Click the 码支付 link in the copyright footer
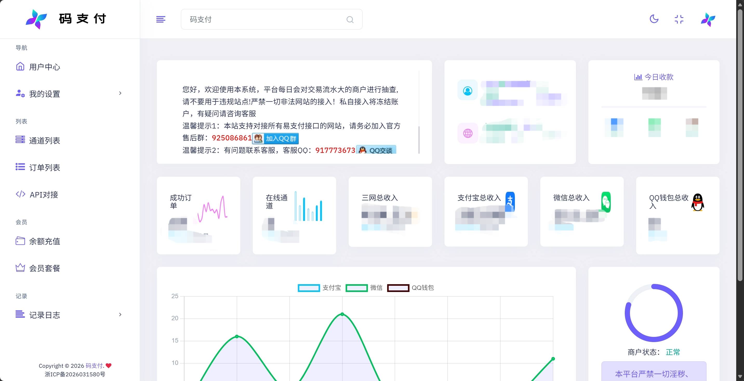 (94, 366)
